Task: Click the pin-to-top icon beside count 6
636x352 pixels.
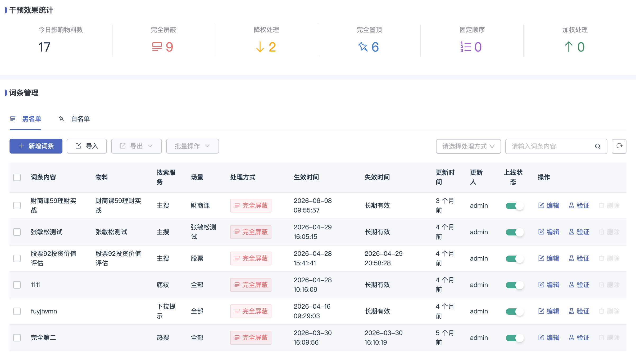Action: tap(363, 47)
